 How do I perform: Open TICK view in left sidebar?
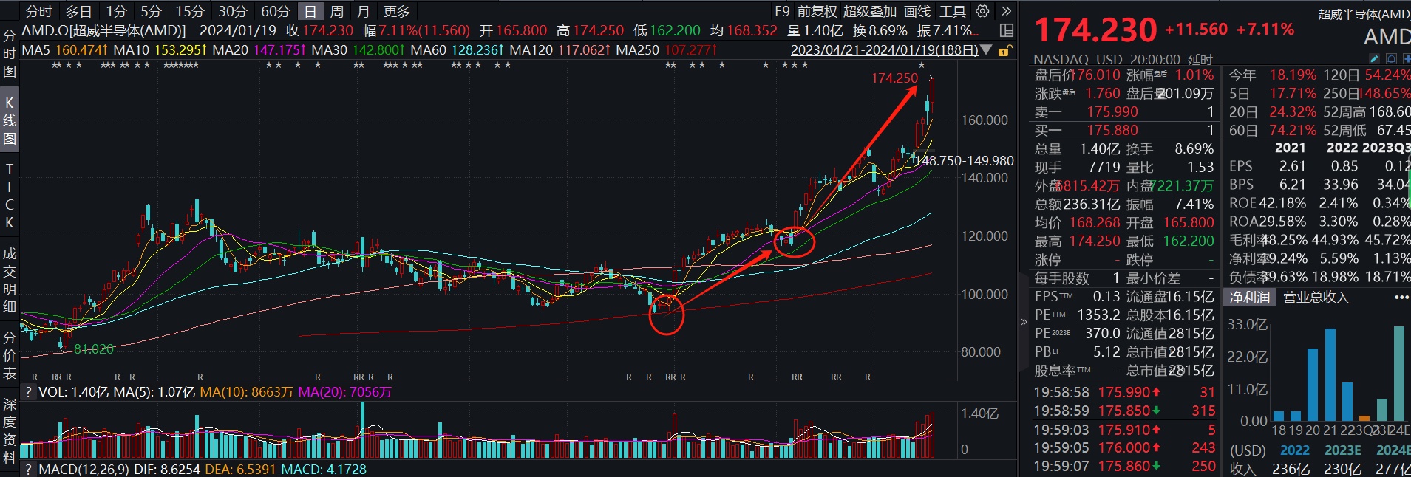9,196
